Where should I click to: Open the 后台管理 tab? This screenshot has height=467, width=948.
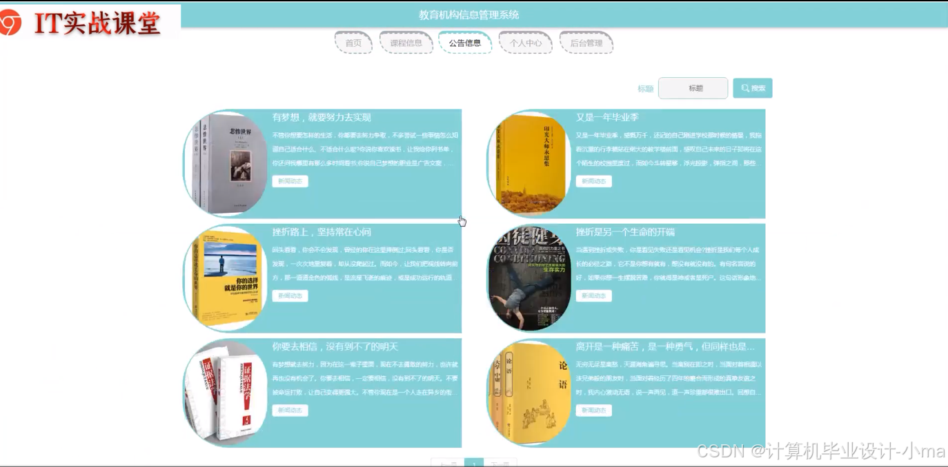point(586,43)
